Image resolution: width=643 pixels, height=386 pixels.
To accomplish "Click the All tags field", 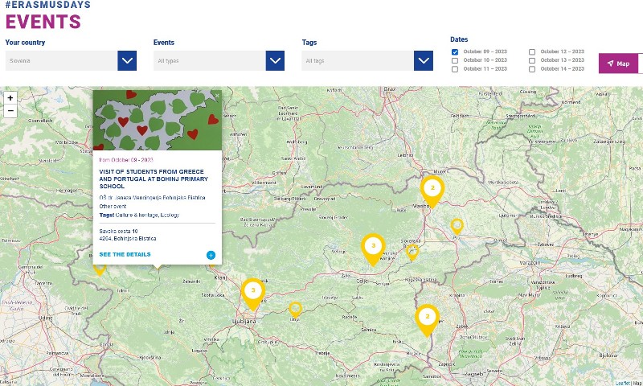I will tap(358, 60).
